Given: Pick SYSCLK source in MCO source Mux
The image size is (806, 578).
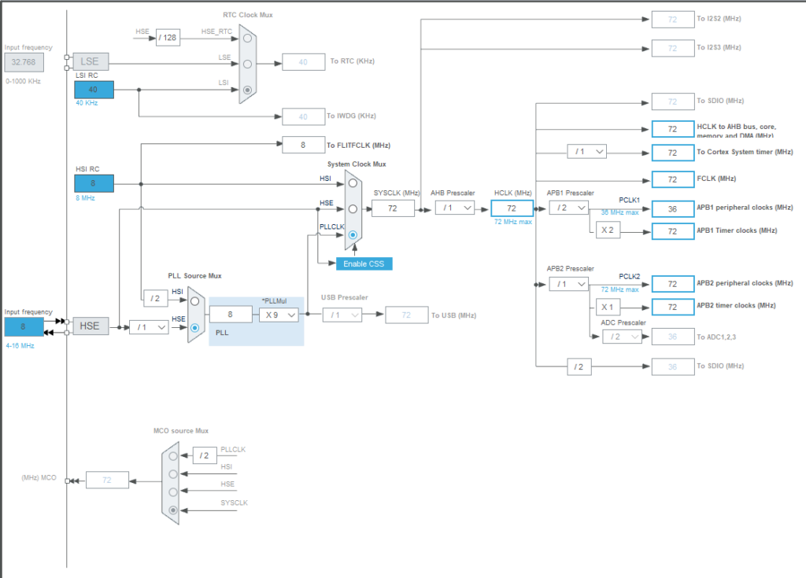Looking at the screenshot, I should tap(173, 510).
